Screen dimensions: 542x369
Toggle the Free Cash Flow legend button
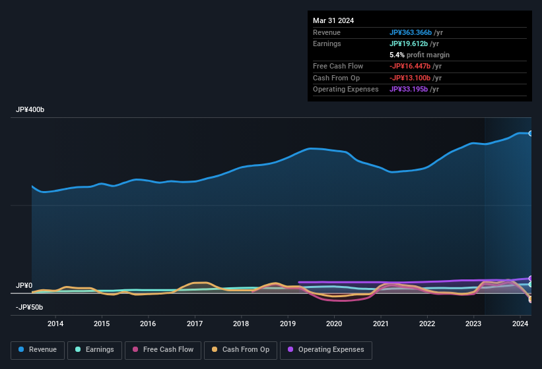tap(163, 350)
